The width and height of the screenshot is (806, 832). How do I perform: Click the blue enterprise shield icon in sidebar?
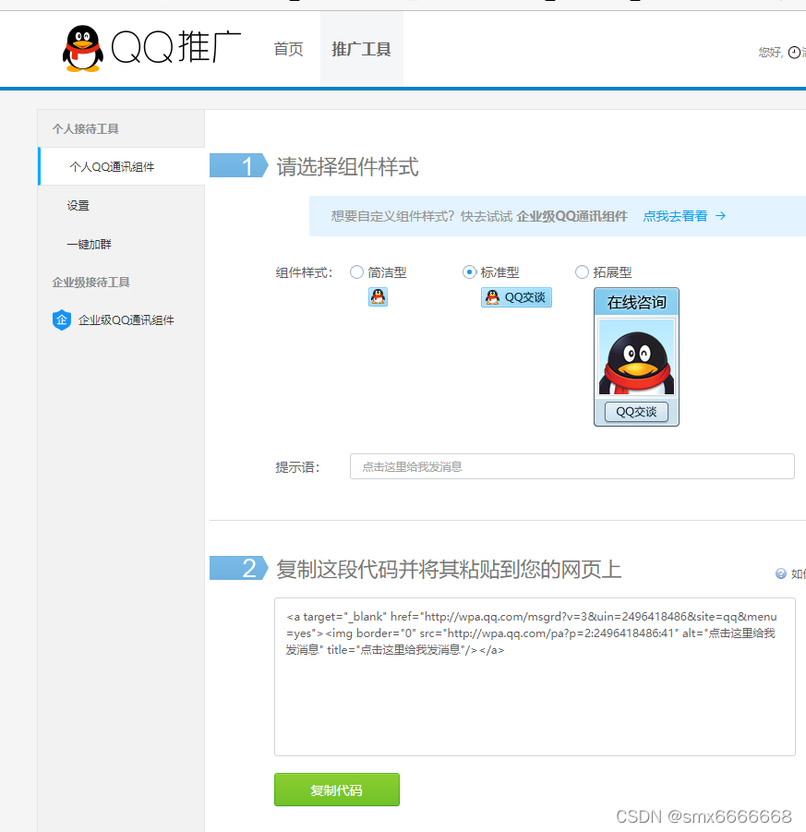(62, 320)
